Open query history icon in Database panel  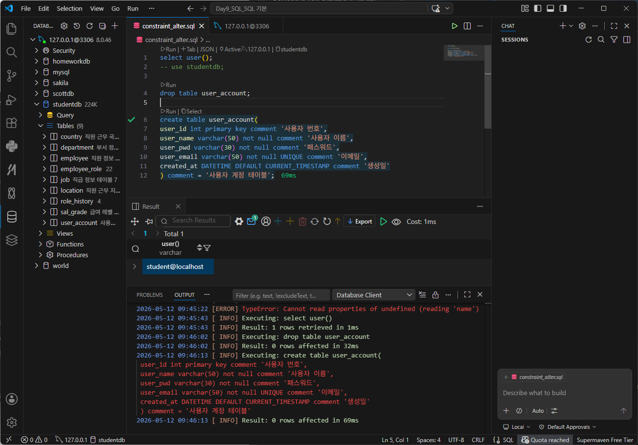77,26
